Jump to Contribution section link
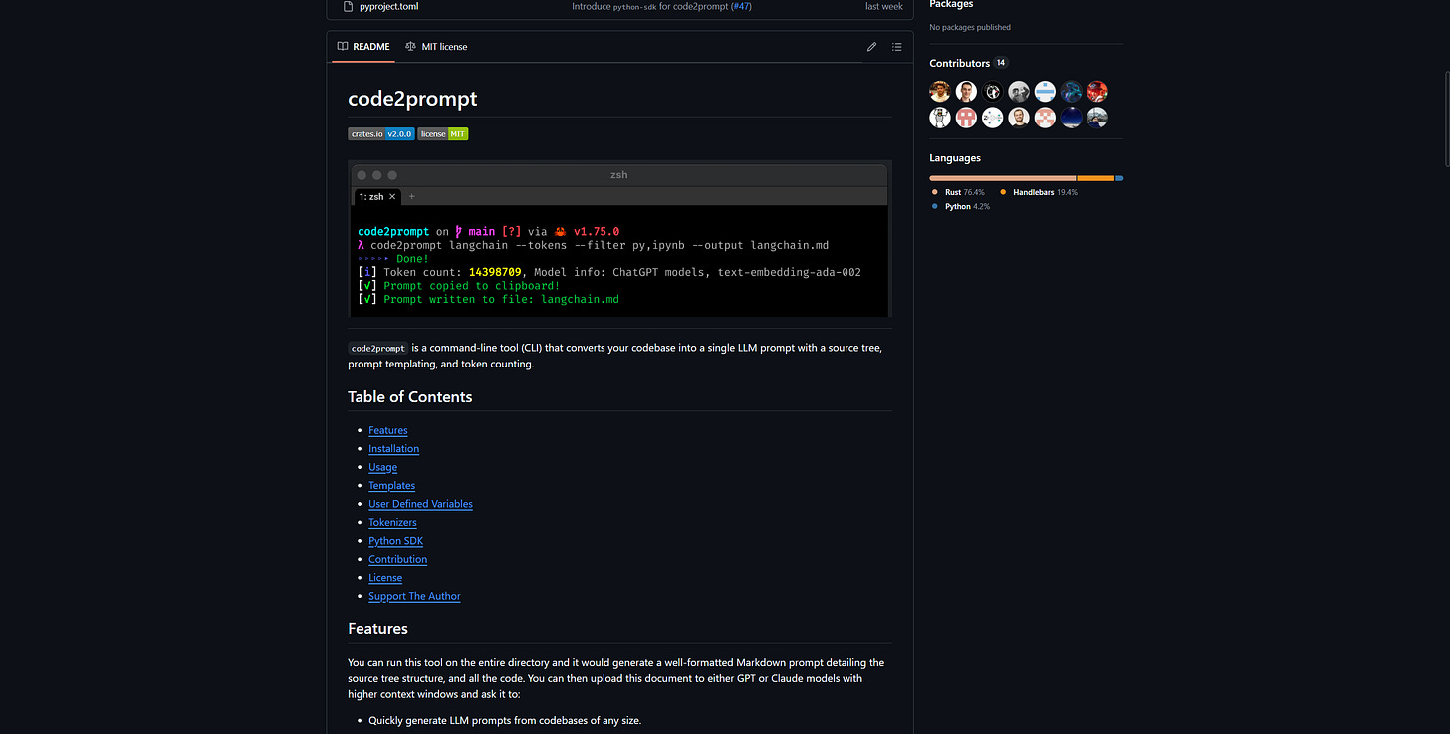The image size is (1450, 734). [398, 559]
